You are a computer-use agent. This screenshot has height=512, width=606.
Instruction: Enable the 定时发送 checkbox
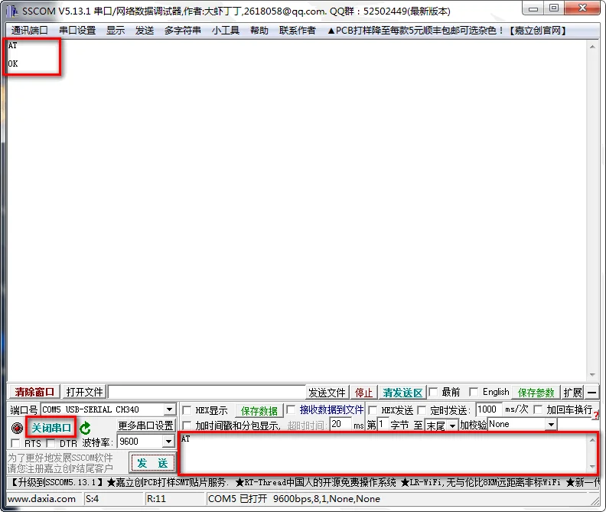[422, 410]
